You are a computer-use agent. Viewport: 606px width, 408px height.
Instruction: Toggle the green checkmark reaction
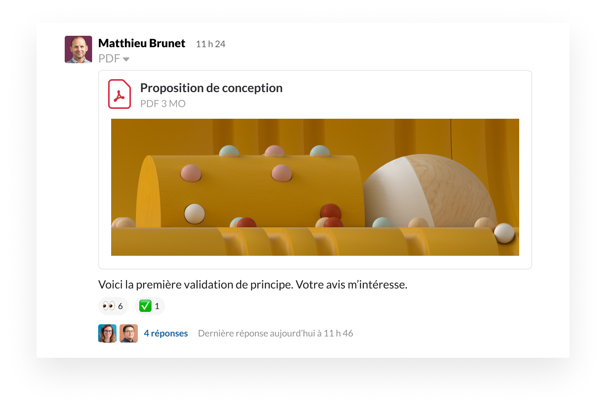(x=150, y=306)
